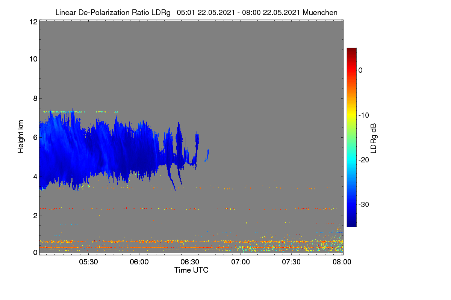
Task: Click the 07:30 time tick label
Action: (x=291, y=262)
